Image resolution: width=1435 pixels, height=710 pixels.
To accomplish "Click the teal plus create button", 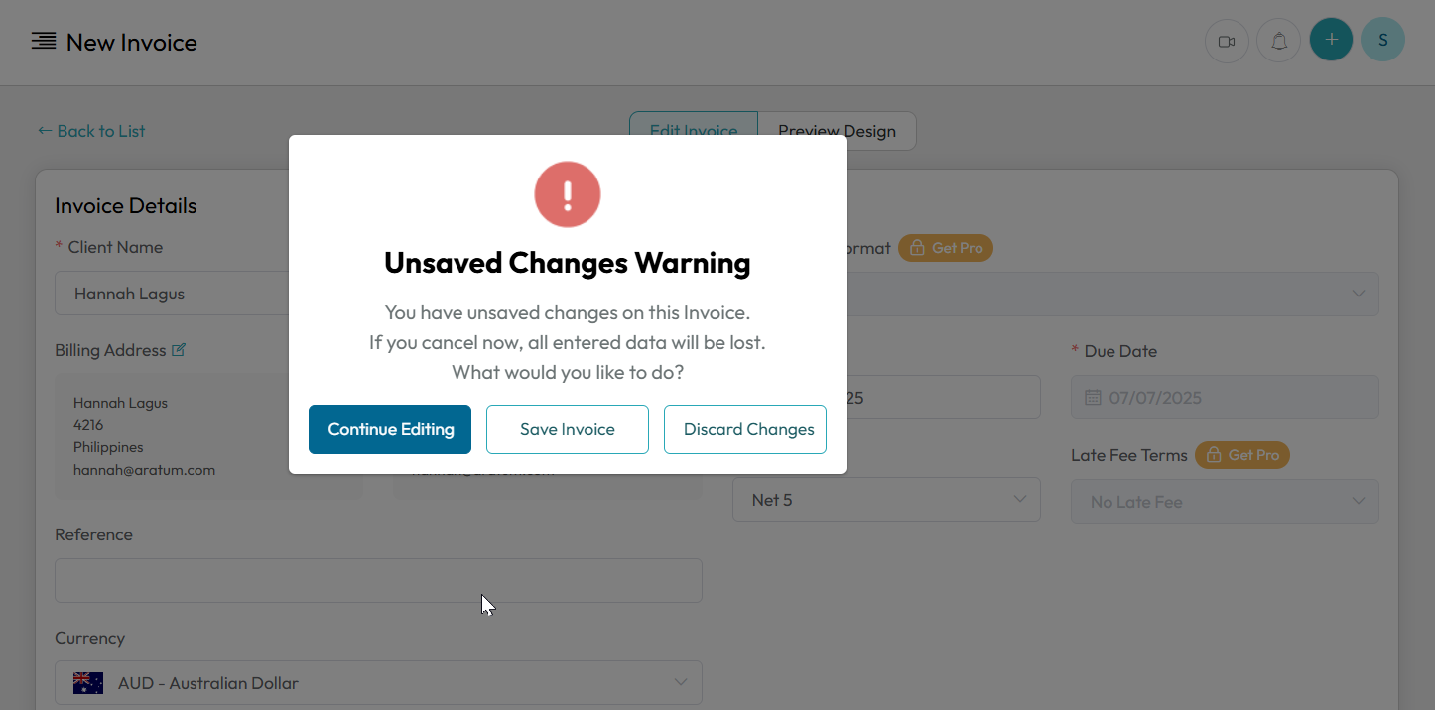I will coord(1332,40).
